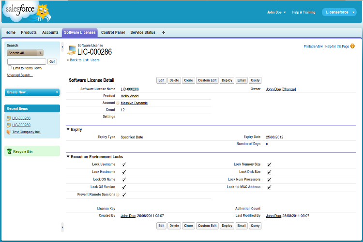Click Lock Memory Size checkmark
The image size is (363, 242).
pyautogui.click(x=269, y=165)
